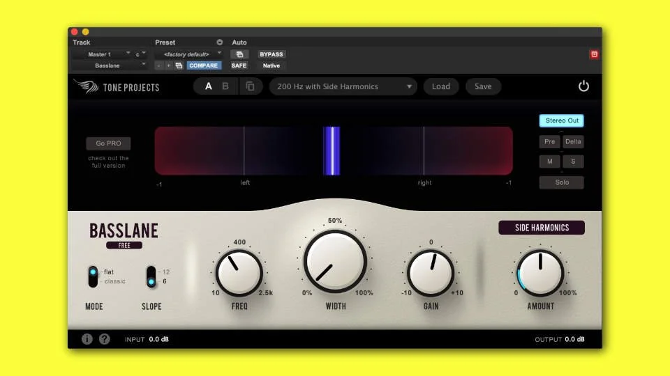The height and width of the screenshot is (376, 670).
Task: Open the info icon in footer
Action: (87, 339)
